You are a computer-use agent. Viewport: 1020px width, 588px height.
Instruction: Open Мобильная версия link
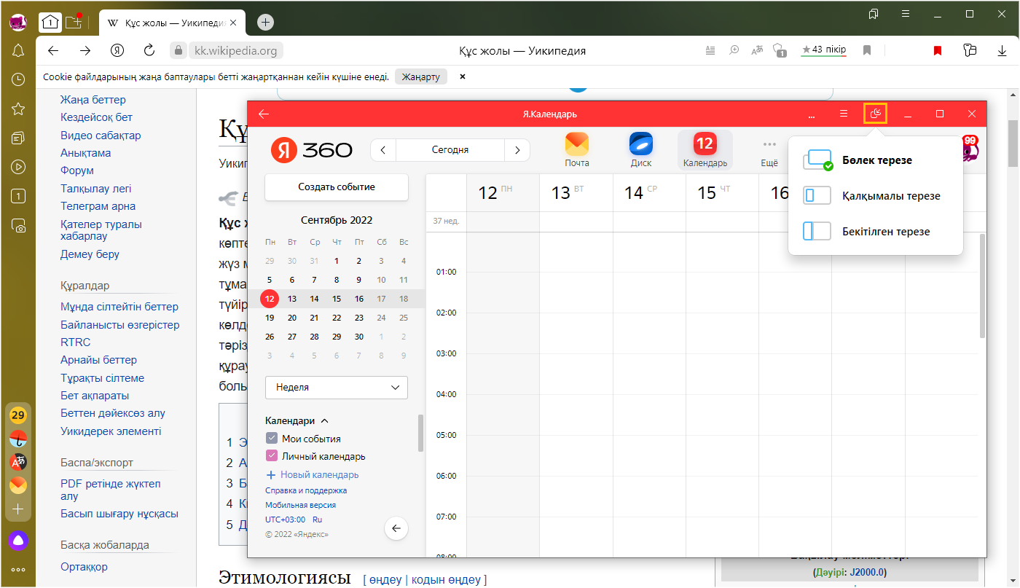point(300,505)
